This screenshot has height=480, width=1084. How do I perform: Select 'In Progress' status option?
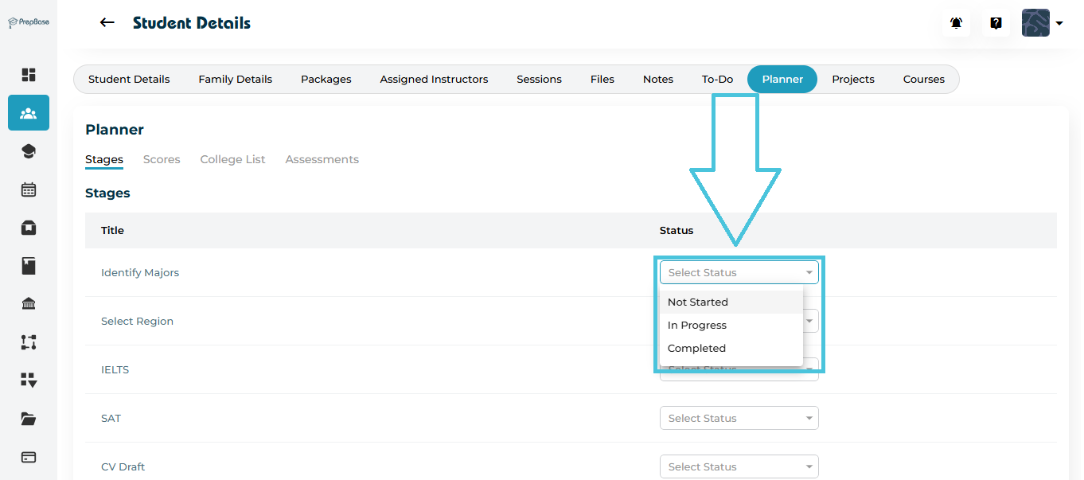[697, 326]
